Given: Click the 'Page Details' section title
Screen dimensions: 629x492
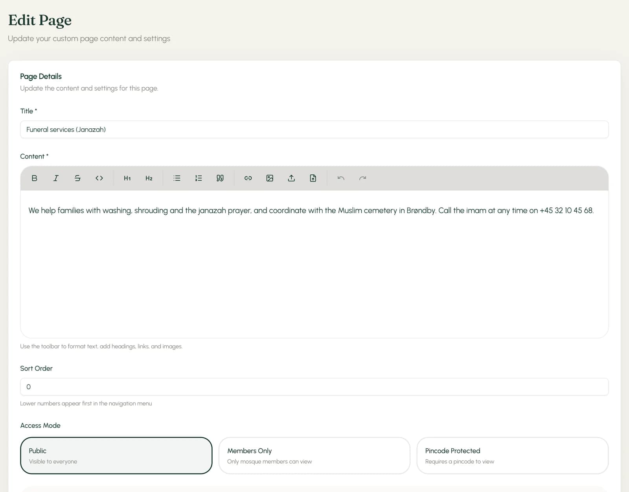Looking at the screenshot, I should [41, 76].
